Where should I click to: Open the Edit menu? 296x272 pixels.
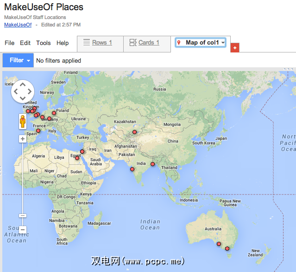tap(25, 43)
